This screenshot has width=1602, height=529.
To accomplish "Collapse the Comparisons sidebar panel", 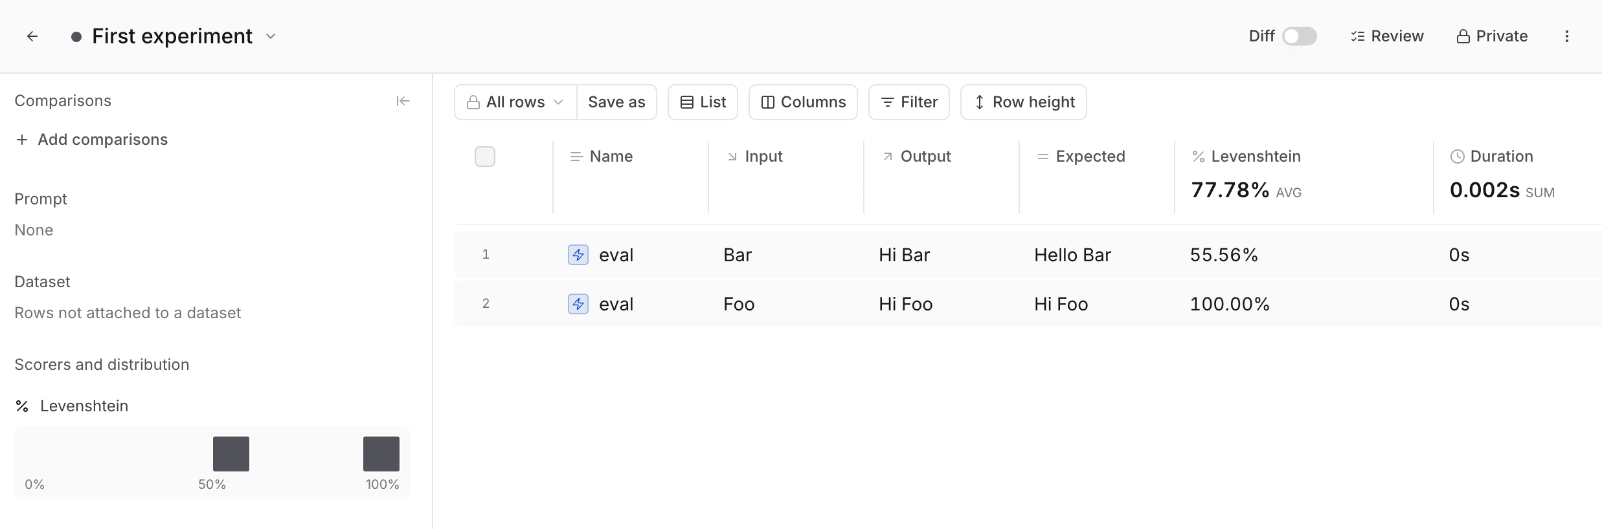I will (403, 101).
